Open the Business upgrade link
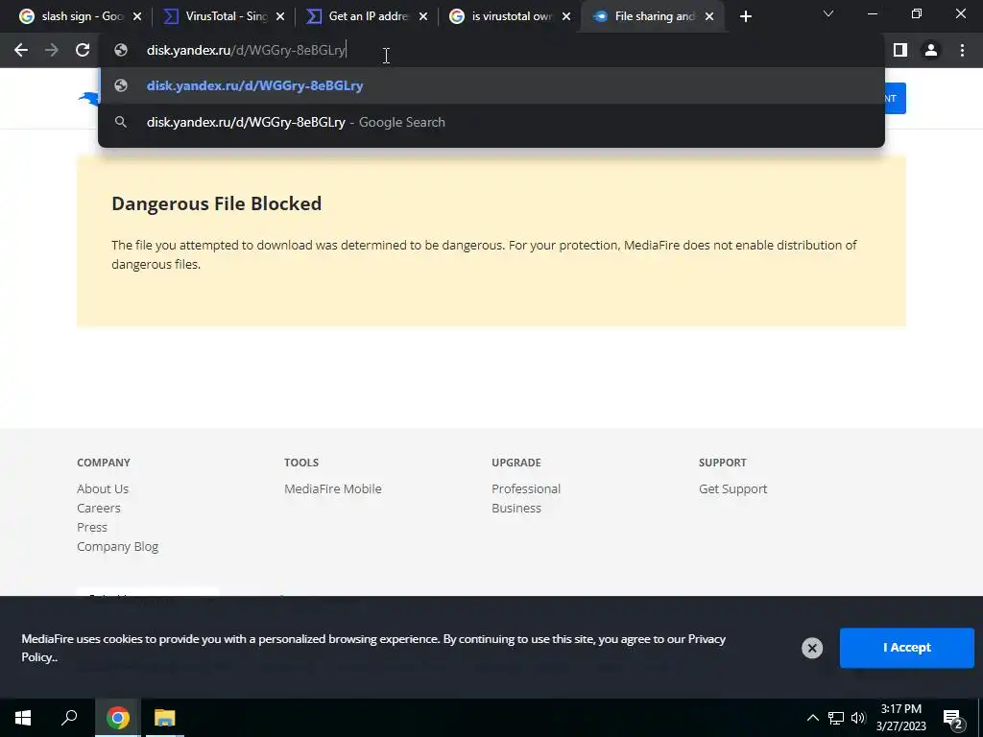 515,509
